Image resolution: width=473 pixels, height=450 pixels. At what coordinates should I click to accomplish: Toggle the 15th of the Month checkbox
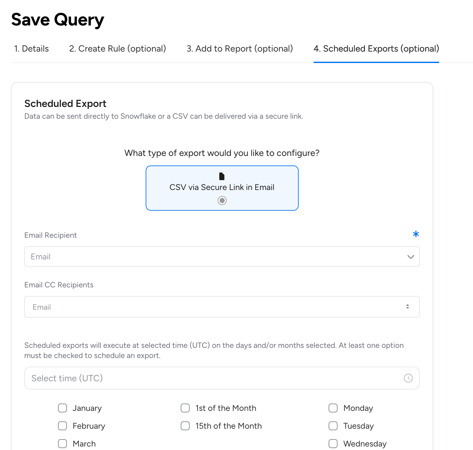185,426
